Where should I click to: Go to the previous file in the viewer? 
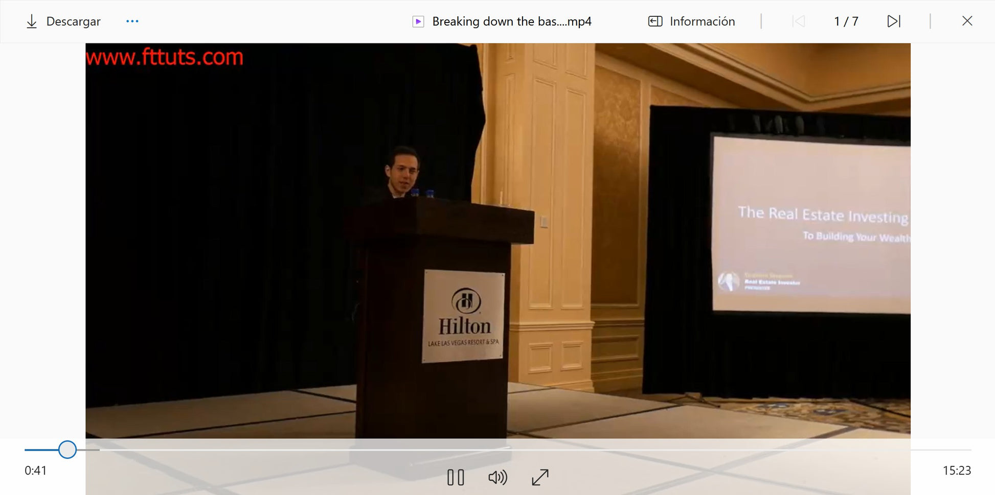pos(798,21)
